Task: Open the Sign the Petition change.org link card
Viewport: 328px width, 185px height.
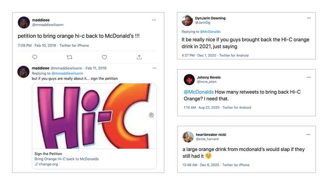Action: click(95, 159)
